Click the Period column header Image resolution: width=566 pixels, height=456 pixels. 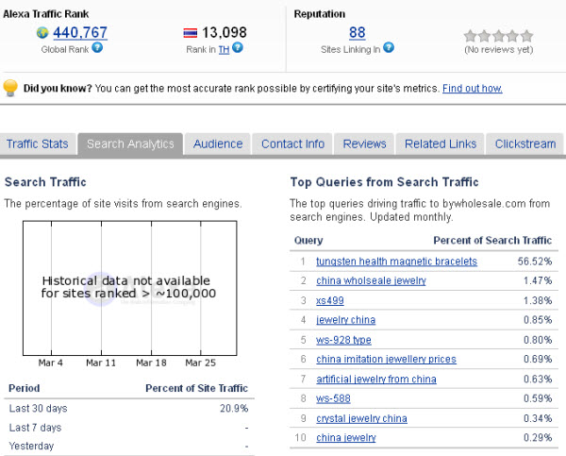click(x=25, y=388)
